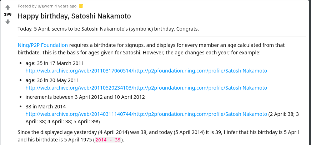The height and width of the screenshot is (145, 311).
Task: Click the '(2 April: 38; 3 April' parenthetical
Action: click(x=162, y=118)
